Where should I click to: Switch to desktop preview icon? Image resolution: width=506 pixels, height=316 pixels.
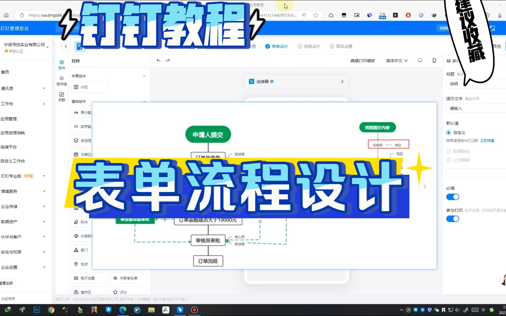click(x=420, y=61)
